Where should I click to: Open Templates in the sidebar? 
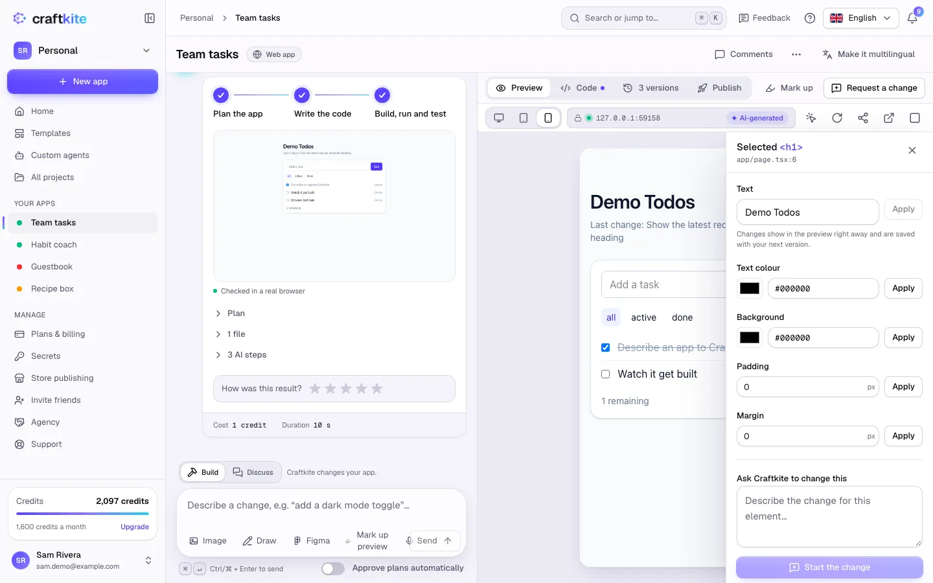[x=82, y=133]
